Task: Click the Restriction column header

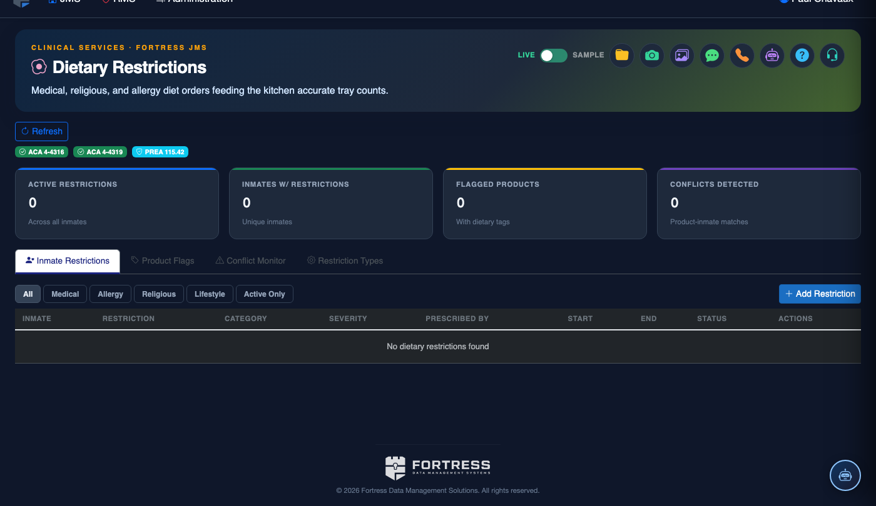Action: [128, 319]
